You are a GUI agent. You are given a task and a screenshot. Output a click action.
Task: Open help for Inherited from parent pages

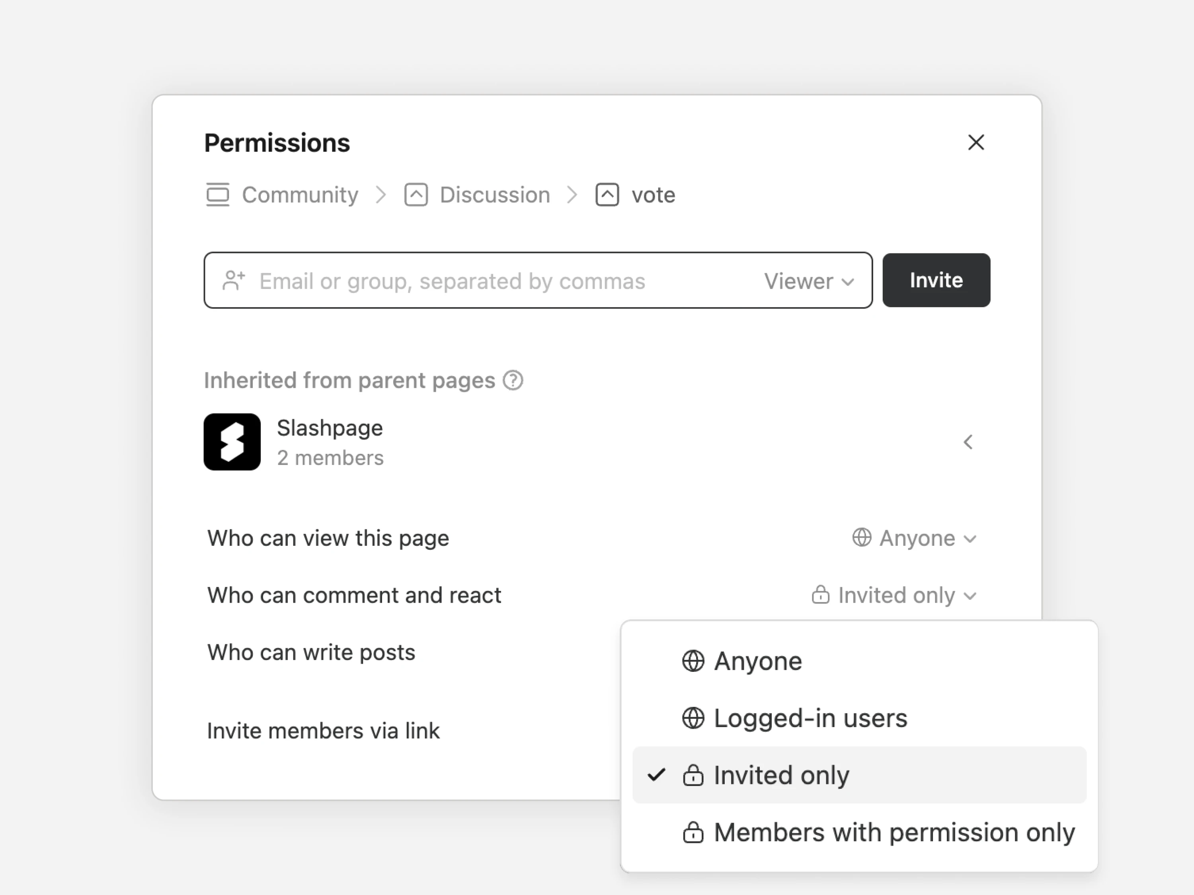tap(513, 381)
